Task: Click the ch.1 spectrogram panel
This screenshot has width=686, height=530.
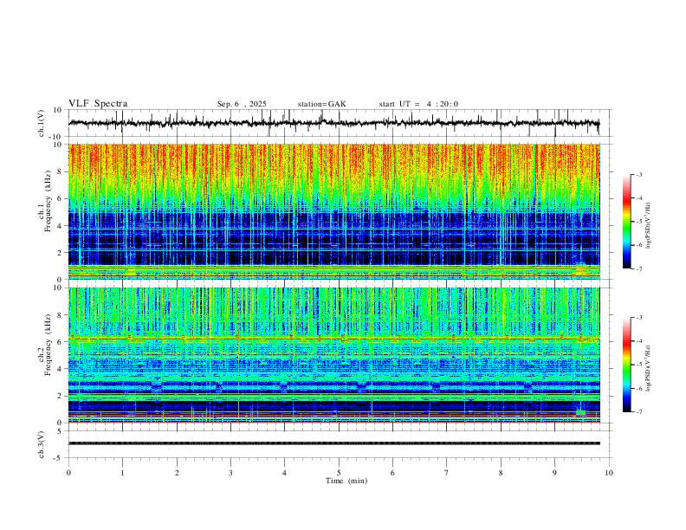Action: [333, 211]
